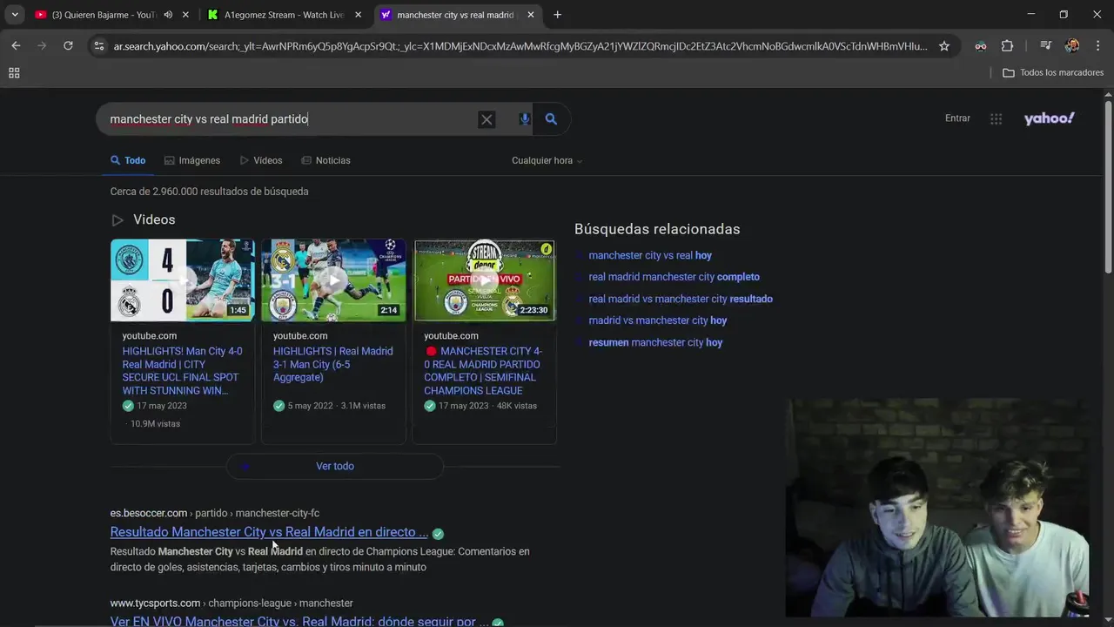Open MANCHESTER CITY 4-0 PARTIDO COMPLETO link

(484, 371)
